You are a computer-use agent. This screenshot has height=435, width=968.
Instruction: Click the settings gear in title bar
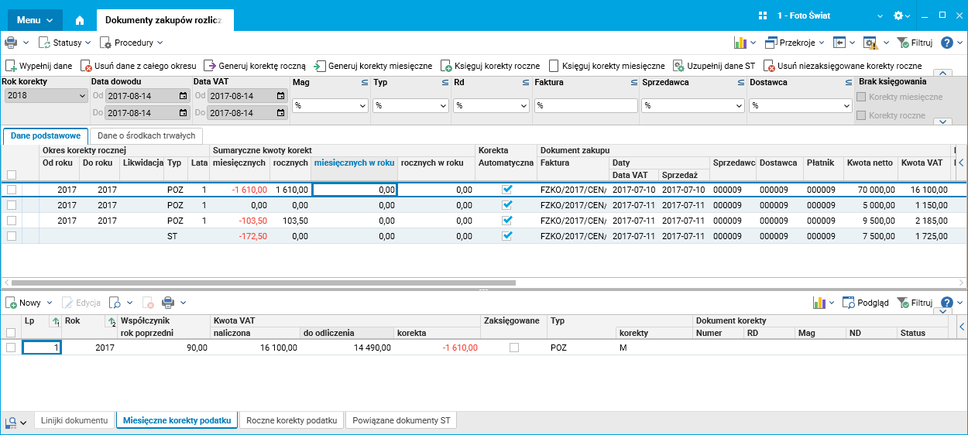(x=898, y=15)
